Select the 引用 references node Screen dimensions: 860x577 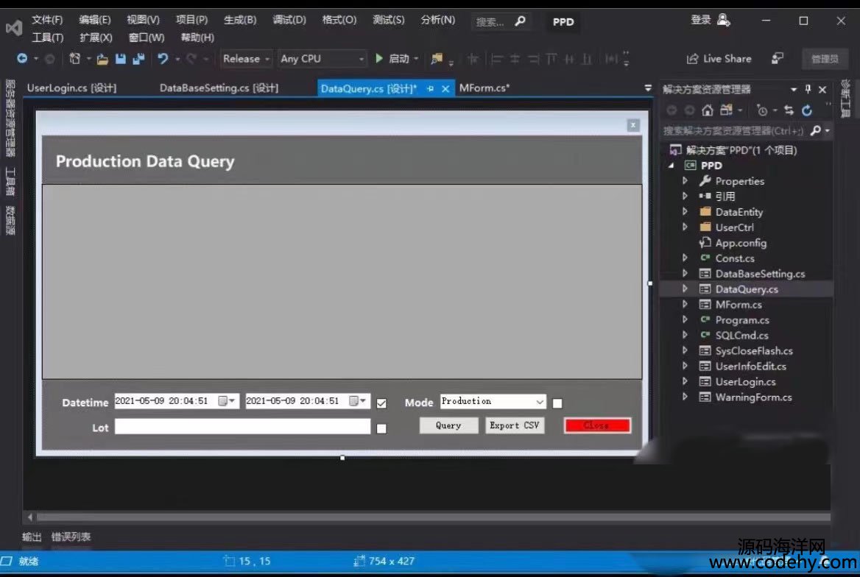tap(725, 196)
